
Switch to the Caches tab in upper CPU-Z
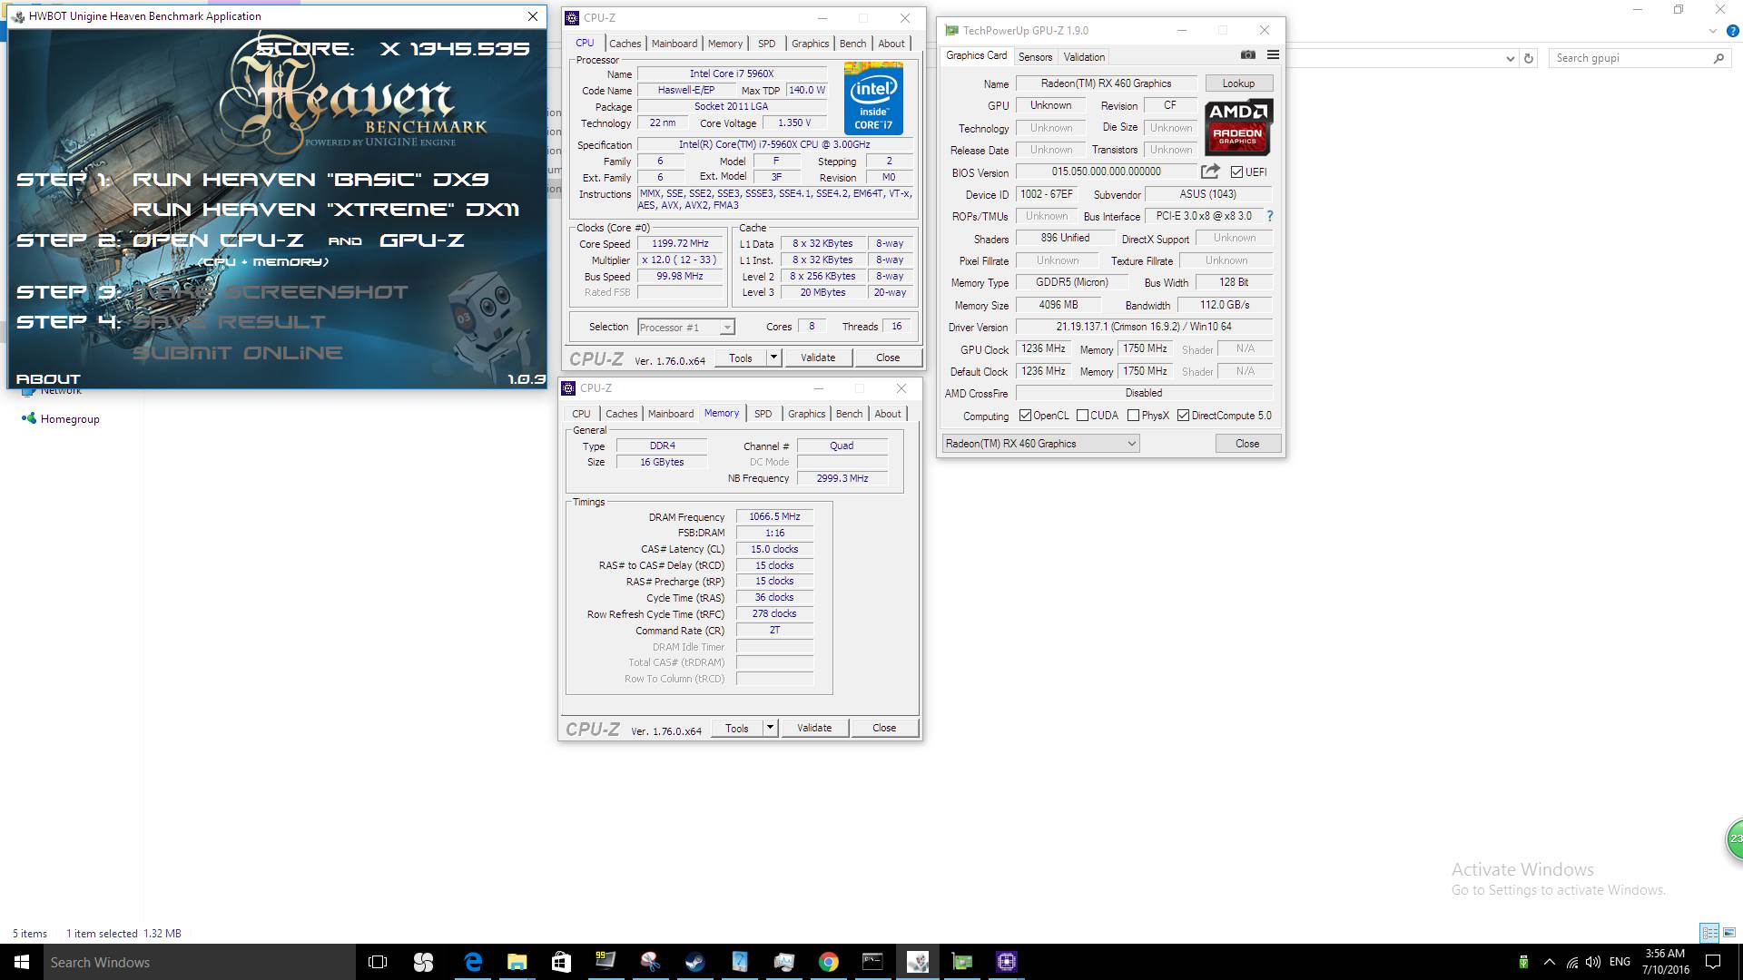[x=625, y=44]
